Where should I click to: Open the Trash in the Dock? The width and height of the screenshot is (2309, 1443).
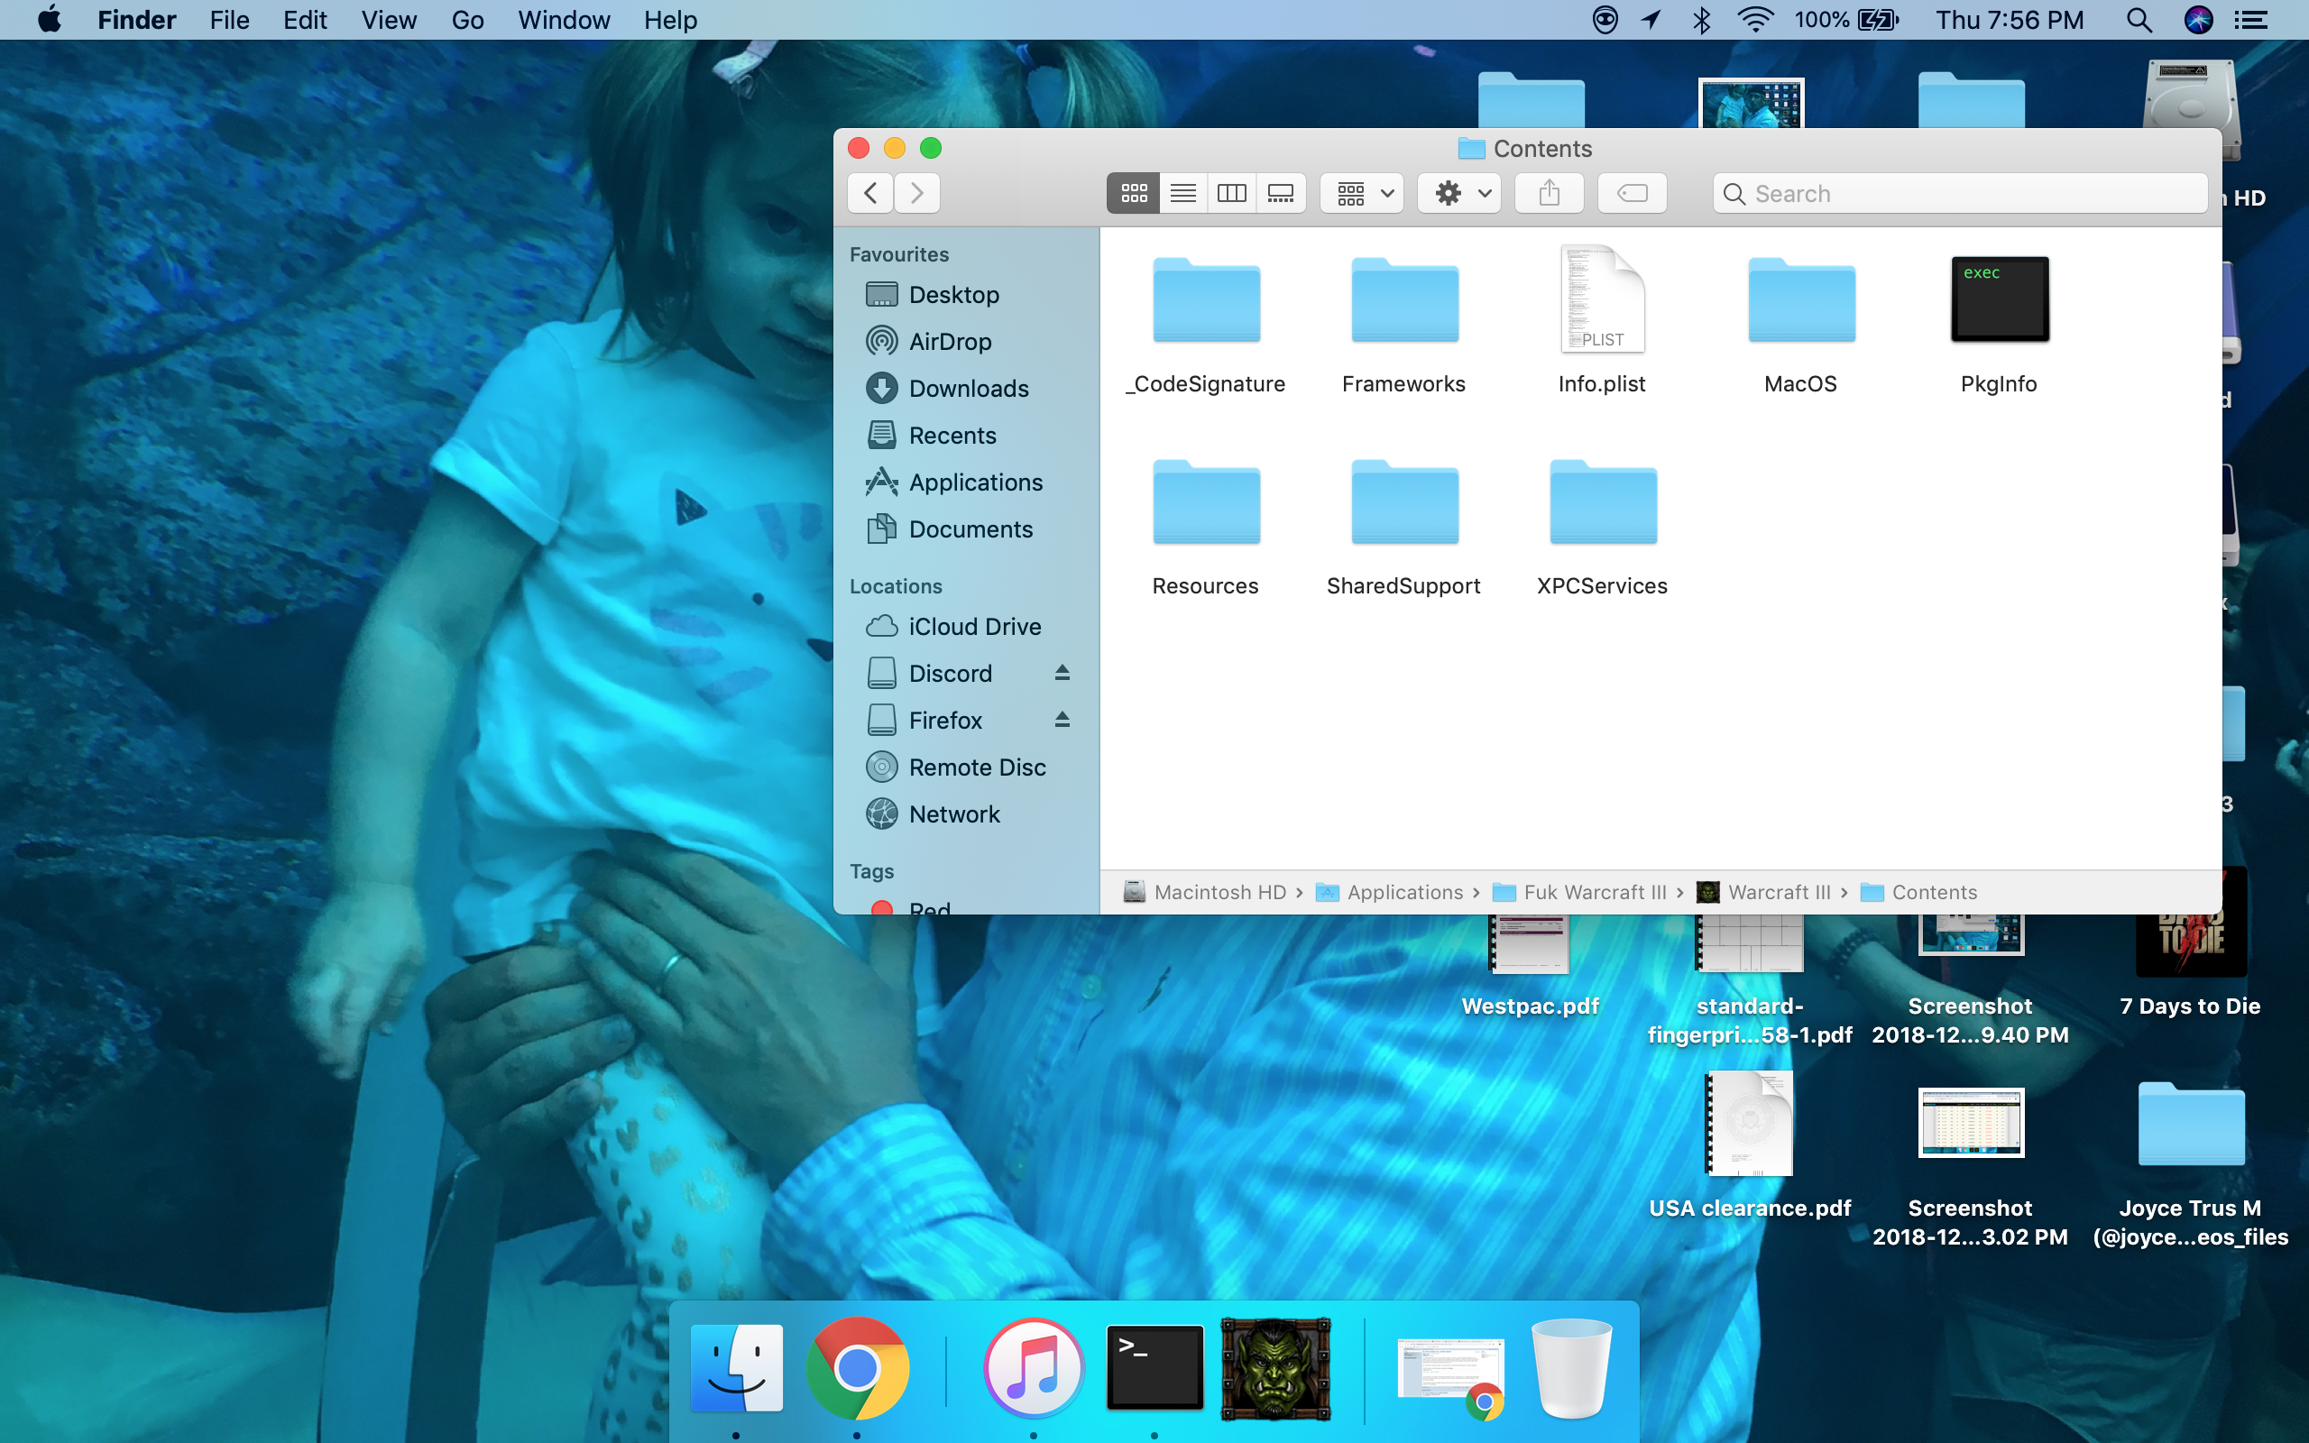click(x=1571, y=1367)
